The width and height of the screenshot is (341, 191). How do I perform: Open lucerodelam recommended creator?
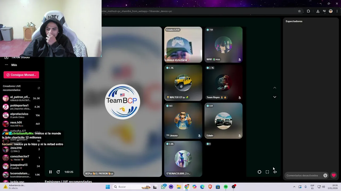(x=21, y=175)
